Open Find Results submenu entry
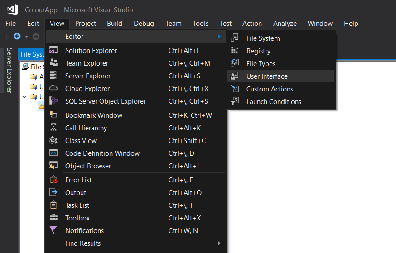This screenshot has width=396, height=253. (136, 243)
